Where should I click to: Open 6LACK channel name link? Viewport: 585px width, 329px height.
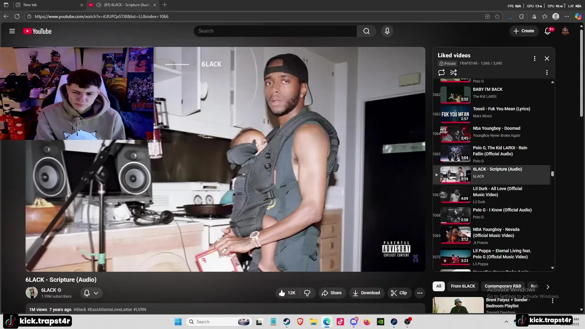coord(48,290)
